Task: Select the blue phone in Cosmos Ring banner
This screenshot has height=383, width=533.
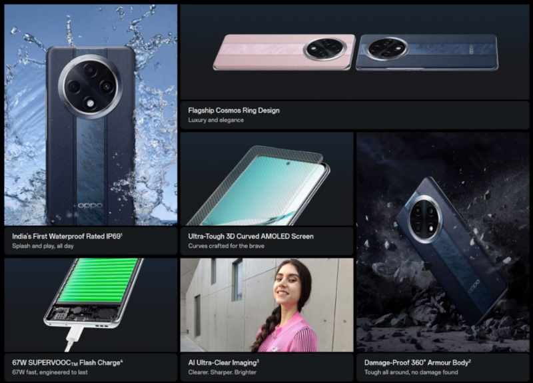Action: (x=427, y=52)
